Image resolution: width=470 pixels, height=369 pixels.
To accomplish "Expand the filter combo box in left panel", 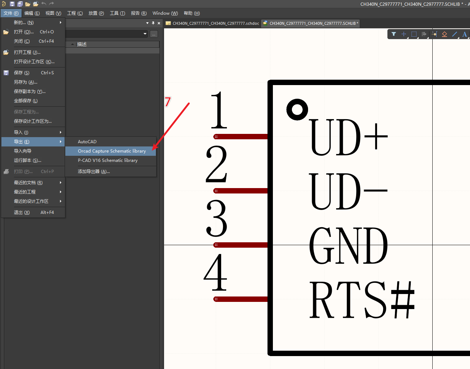I will tap(145, 34).
